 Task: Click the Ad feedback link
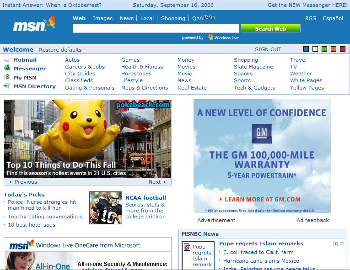(x=312, y=220)
